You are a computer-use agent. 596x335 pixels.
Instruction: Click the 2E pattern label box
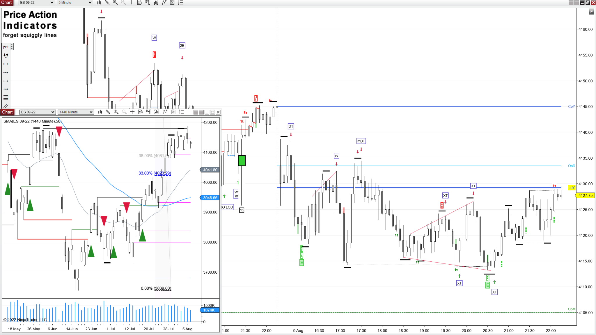(x=182, y=45)
